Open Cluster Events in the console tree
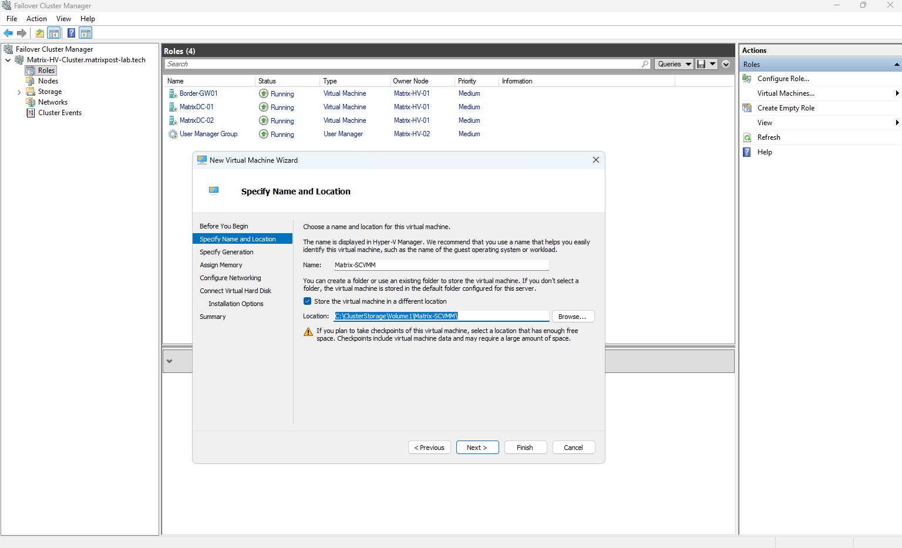Viewport: 902px width, 548px height. tap(60, 113)
